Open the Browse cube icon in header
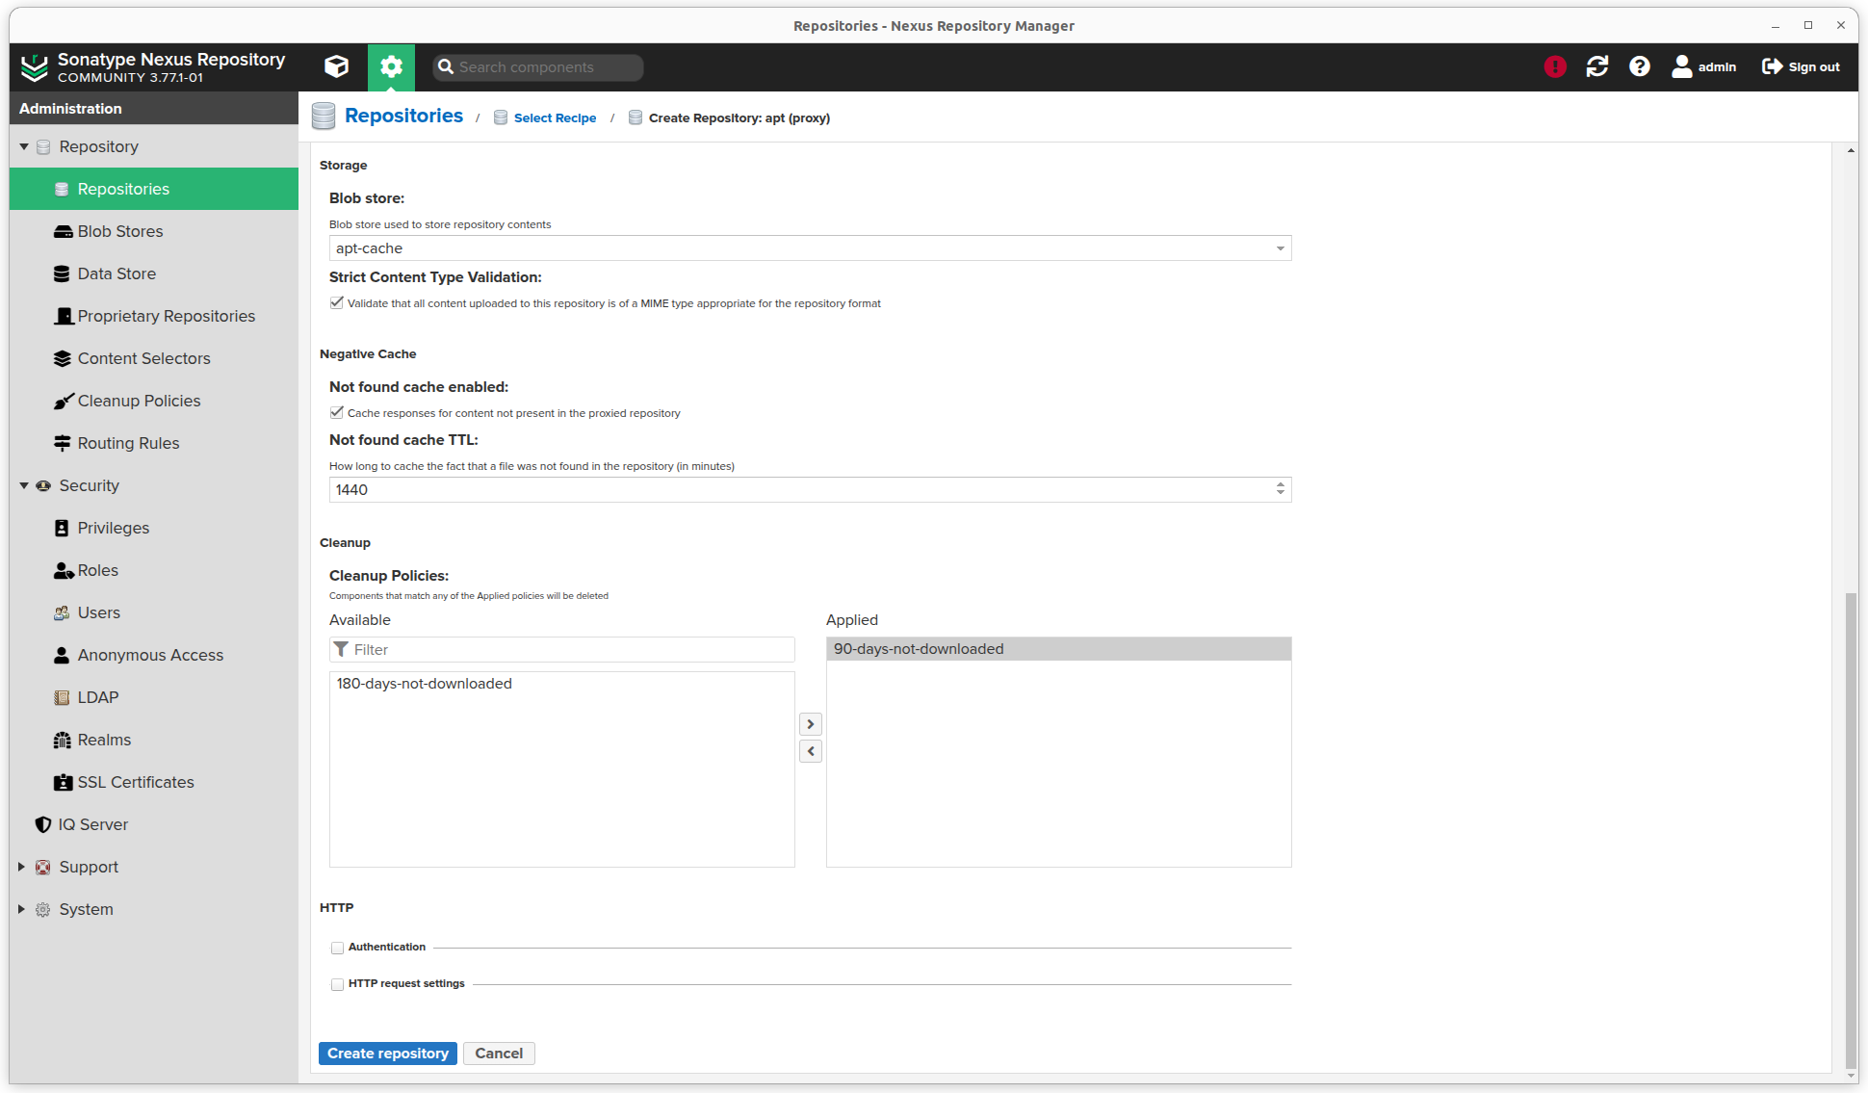The height and width of the screenshot is (1093, 1868). pyautogui.click(x=336, y=66)
